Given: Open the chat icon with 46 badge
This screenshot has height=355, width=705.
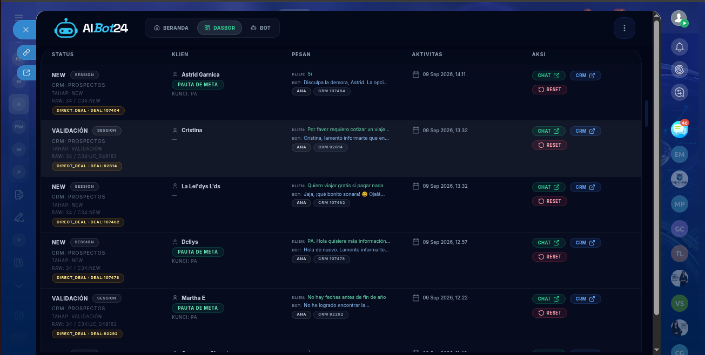Looking at the screenshot, I should [x=680, y=129].
